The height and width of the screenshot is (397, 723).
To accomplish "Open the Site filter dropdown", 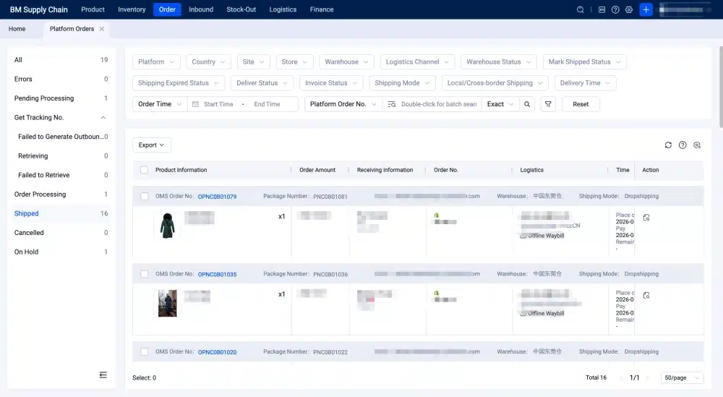I will tap(253, 61).
